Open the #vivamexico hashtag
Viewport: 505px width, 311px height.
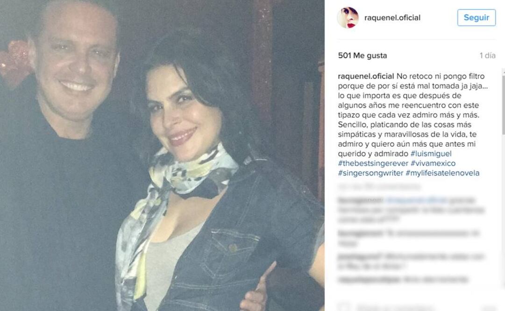tap(433, 163)
